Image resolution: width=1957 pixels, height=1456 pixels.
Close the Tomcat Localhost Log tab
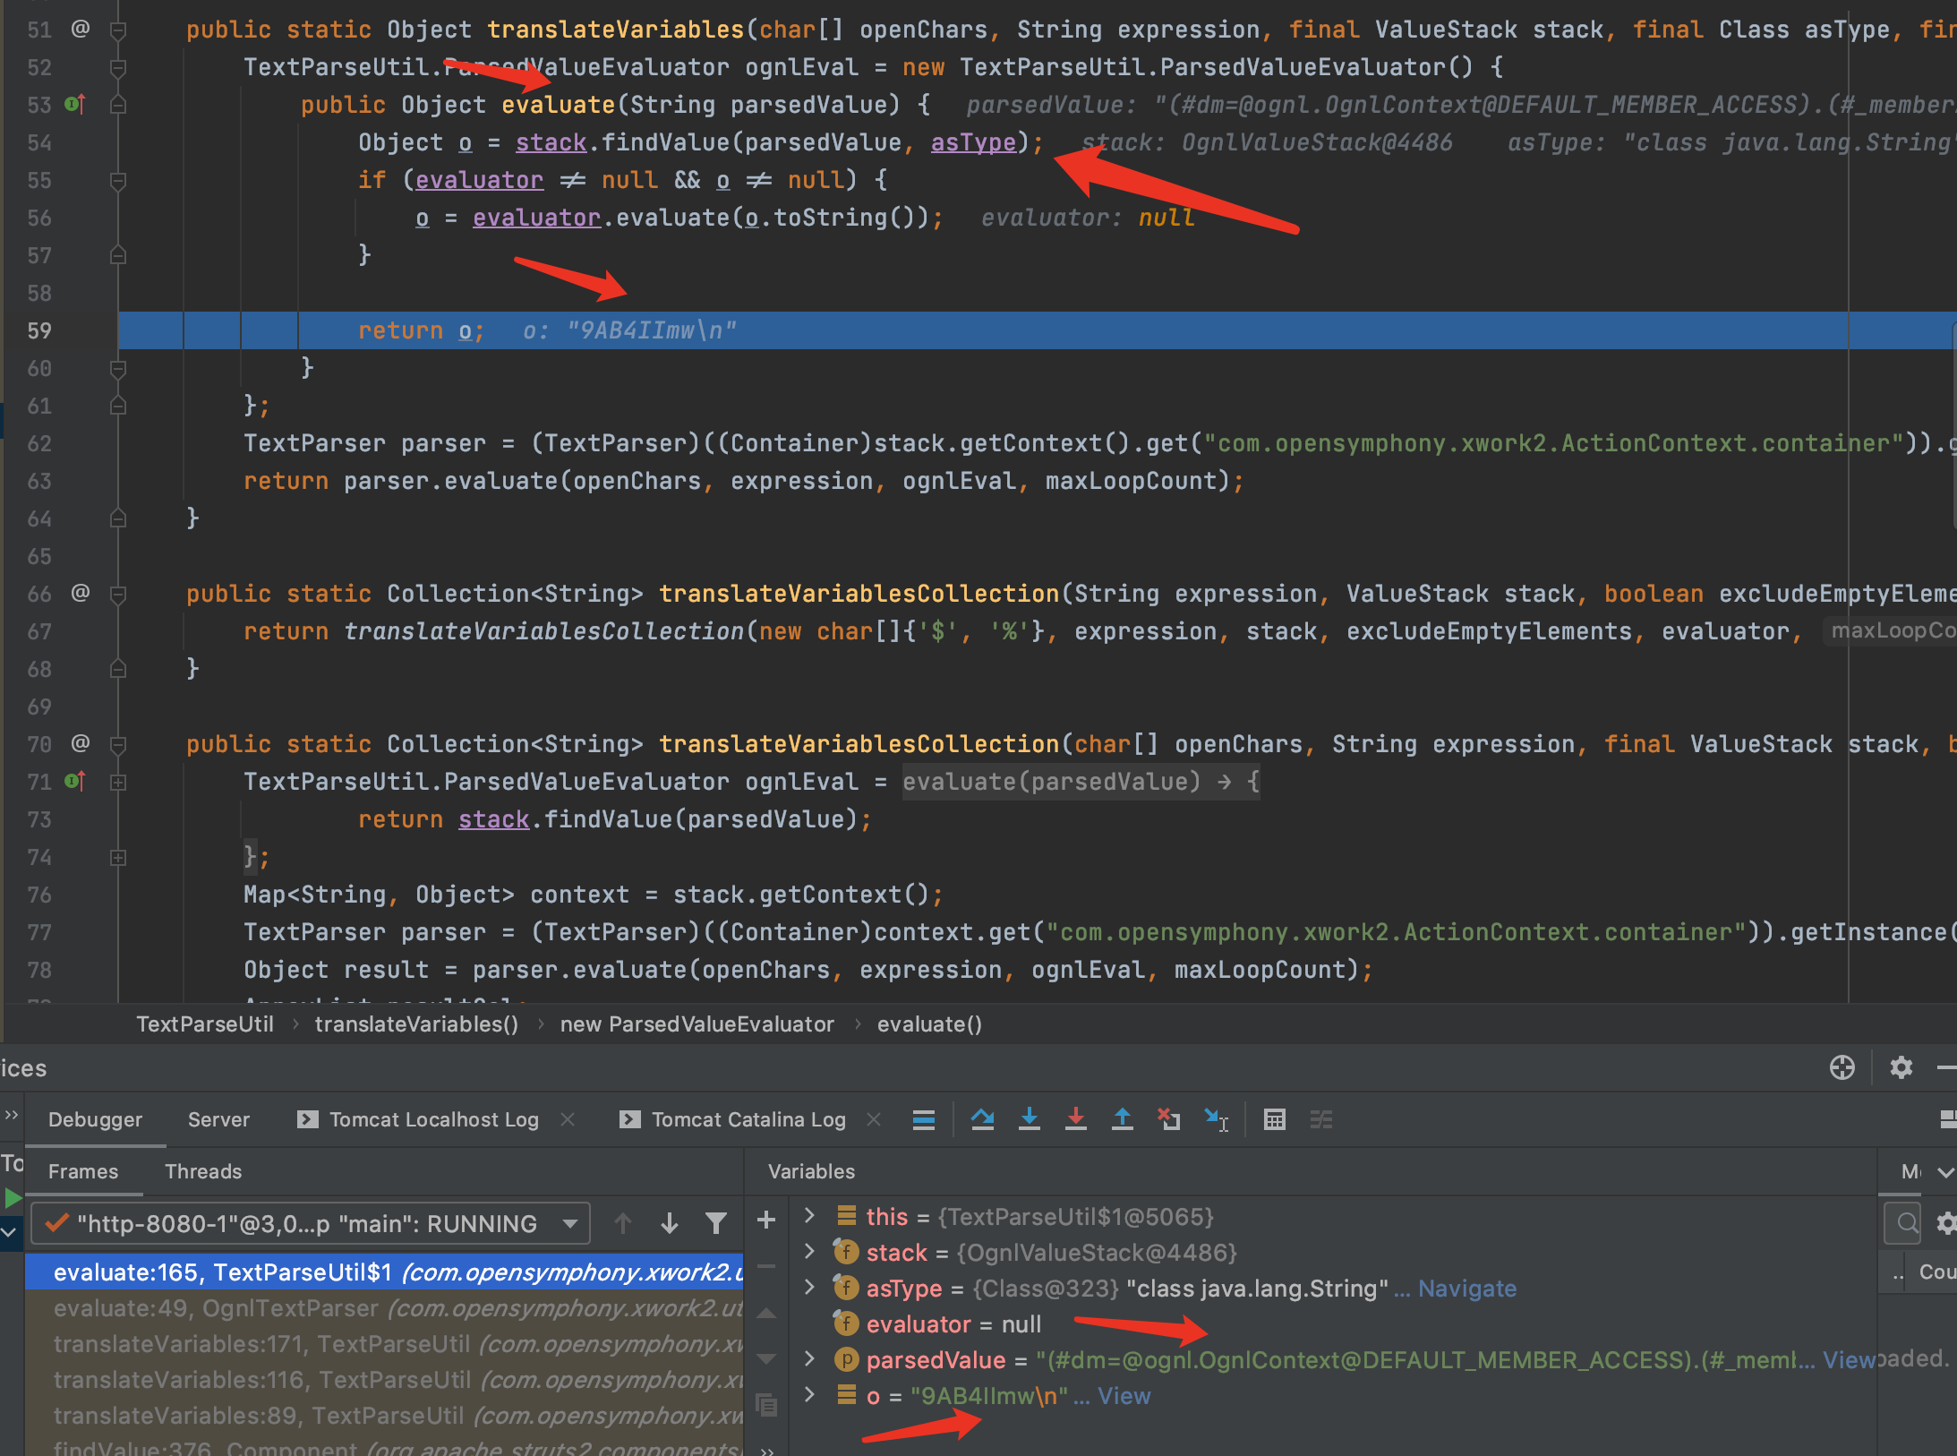click(568, 1119)
